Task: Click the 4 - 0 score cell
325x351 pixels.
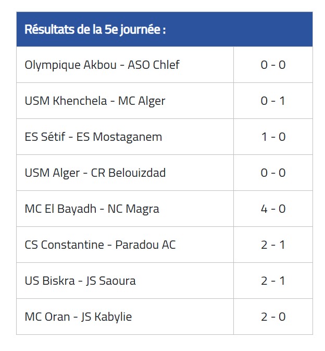Action: (x=273, y=209)
